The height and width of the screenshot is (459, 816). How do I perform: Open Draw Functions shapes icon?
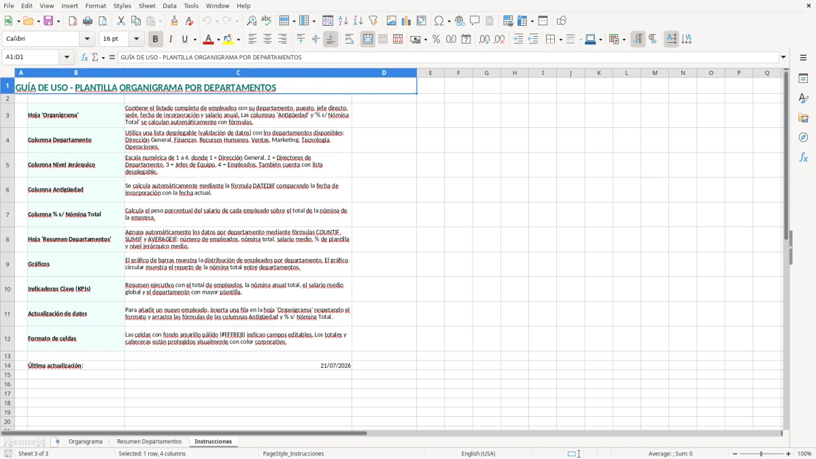(x=561, y=21)
